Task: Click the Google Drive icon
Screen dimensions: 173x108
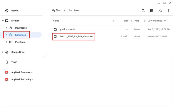Action: pos(7,52)
